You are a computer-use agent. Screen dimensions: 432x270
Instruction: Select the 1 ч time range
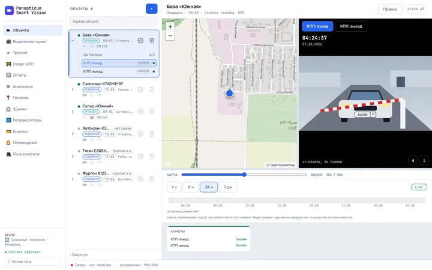(x=174, y=187)
